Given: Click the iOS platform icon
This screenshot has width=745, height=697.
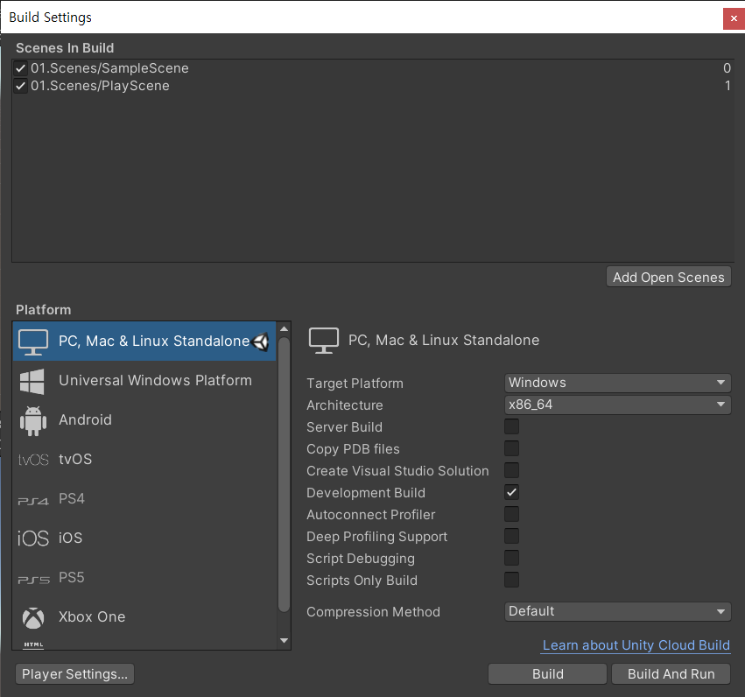Looking at the screenshot, I should pos(33,539).
